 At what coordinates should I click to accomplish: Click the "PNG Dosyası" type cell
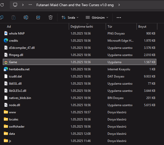point(116,34)
